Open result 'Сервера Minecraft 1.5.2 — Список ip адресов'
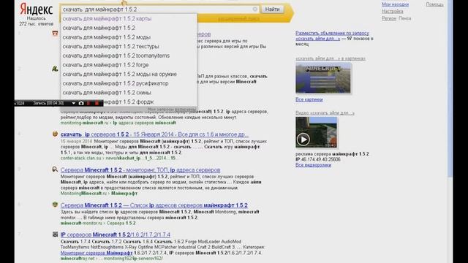 (x=154, y=205)
